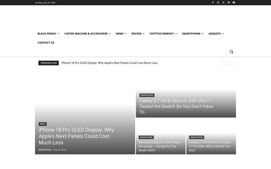Open the Cryptocurrency menu item

pos(161,34)
